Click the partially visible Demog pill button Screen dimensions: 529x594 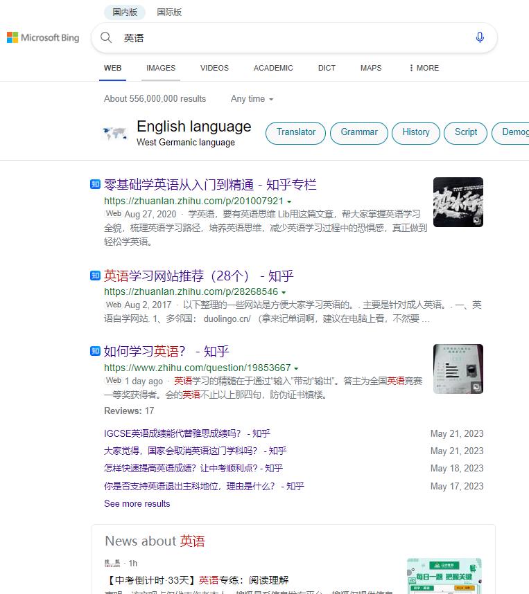pyautogui.click(x=511, y=133)
